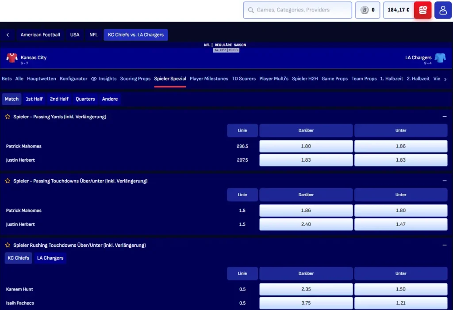
Task: Favorite the Rushing Touchdowns market star
Action: (x=8, y=245)
